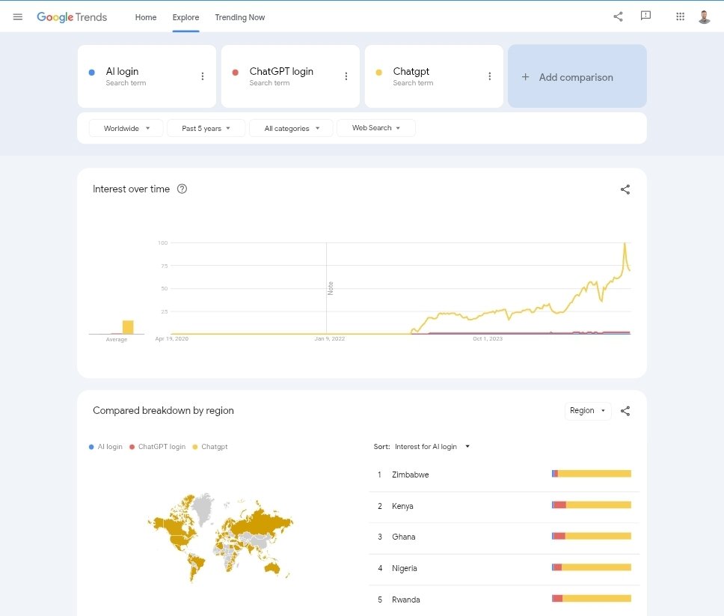The width and height of the screenshot is (724, 616).
Task: Share this exploration via header share icon
Action: (618, 16)
